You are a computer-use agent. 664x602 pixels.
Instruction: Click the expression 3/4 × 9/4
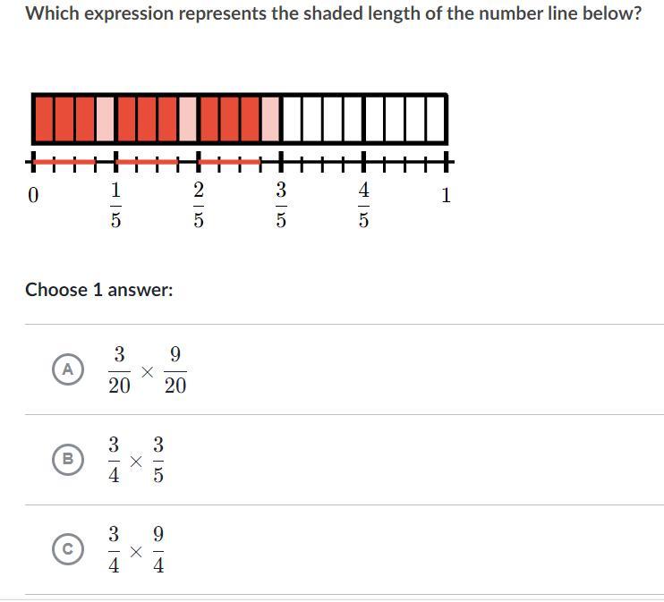click(136, 549)
